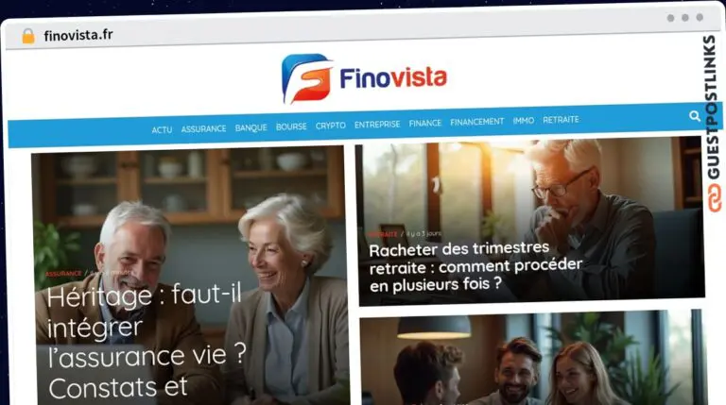Click the FINANCE menu item
726x405 pixels.
pyautogui.click(x=425, y=123)
